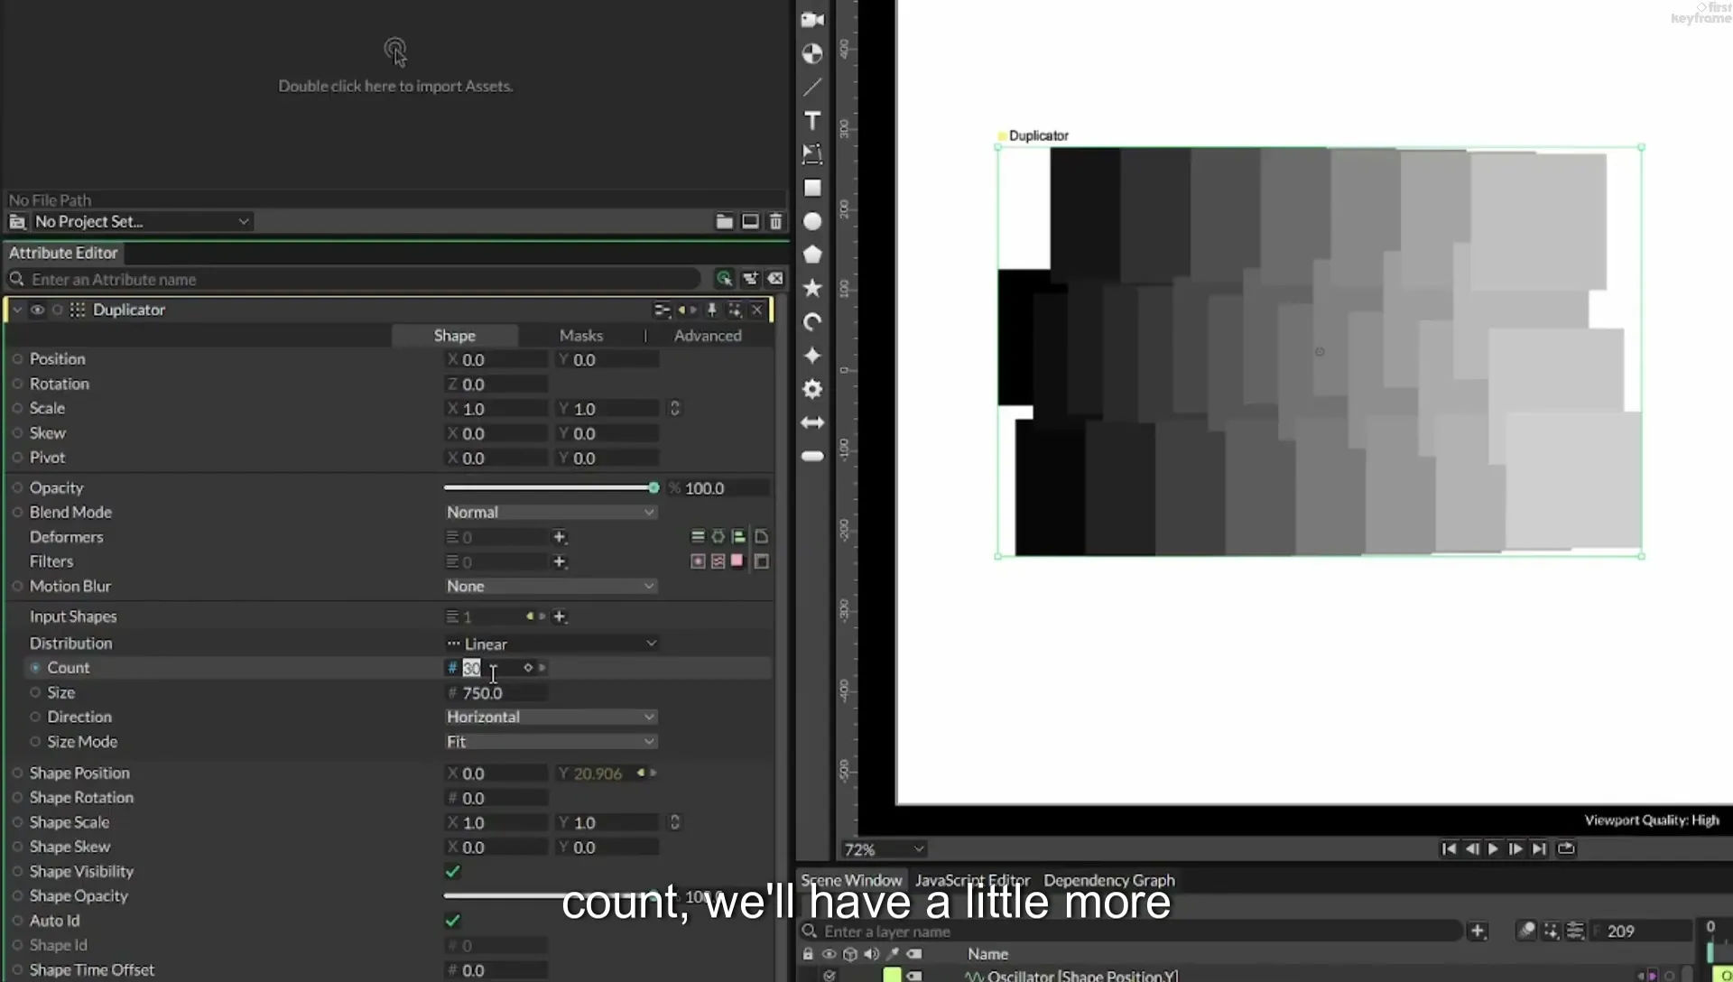Image resolution: width=1733 pixels, height=982 pixels.
Task: Adjust the Opacity slider handle
Action: point(653,487)
